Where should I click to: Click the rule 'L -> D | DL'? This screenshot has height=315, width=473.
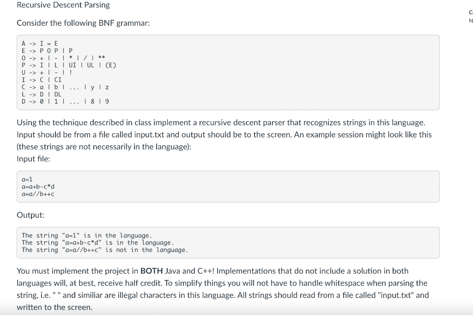(x=42, y=94)
